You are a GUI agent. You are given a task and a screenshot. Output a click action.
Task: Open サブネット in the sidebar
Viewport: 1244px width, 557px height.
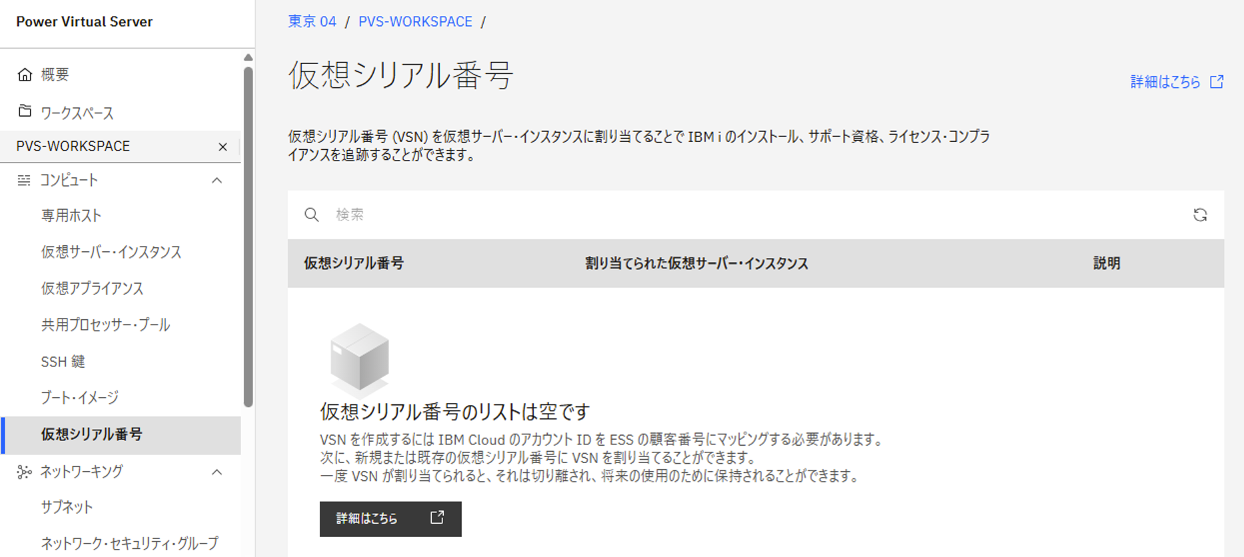(x=67, y=506)
